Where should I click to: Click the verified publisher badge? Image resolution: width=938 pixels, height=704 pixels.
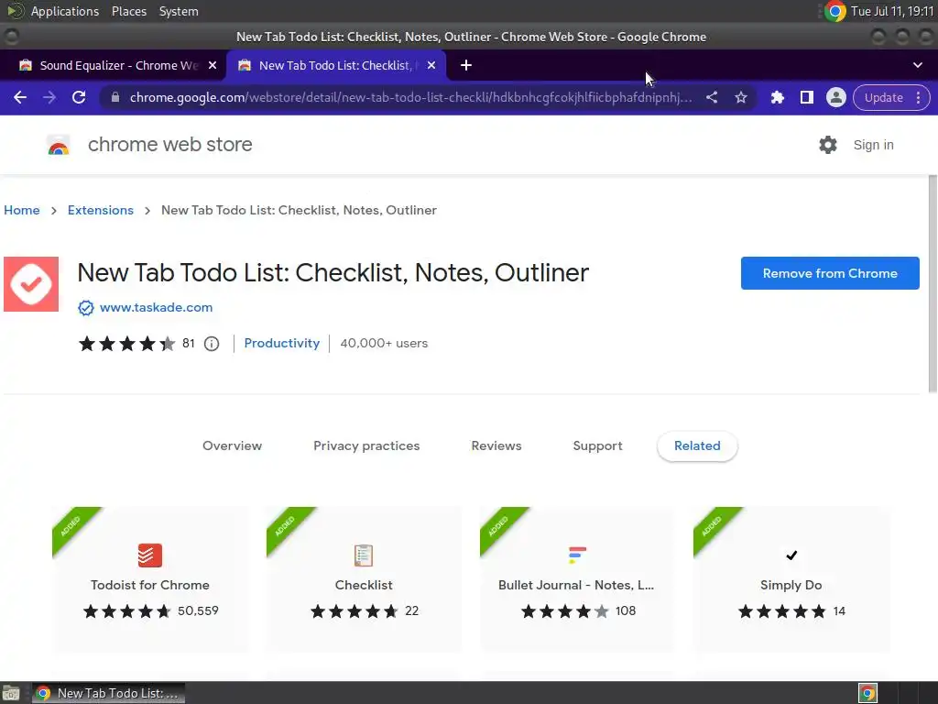coord(86,308)
